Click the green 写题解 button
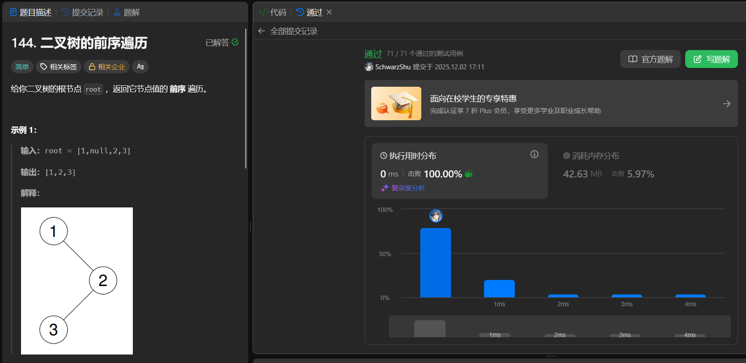 tap(711, 59)
